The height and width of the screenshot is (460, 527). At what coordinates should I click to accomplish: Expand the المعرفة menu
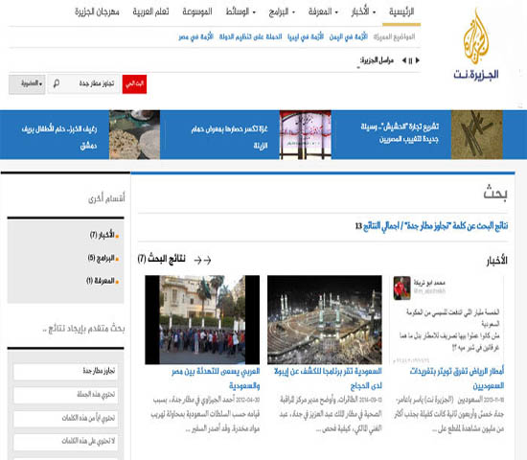pyautogui.click(x=323, y=11)
